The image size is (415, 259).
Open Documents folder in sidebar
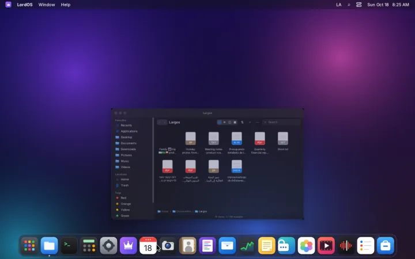[133, 143]
